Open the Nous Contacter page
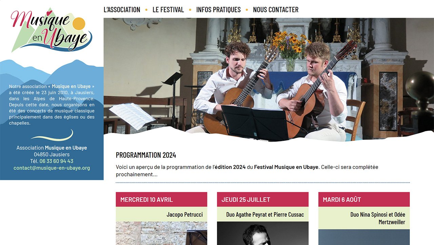 point(276,10)
